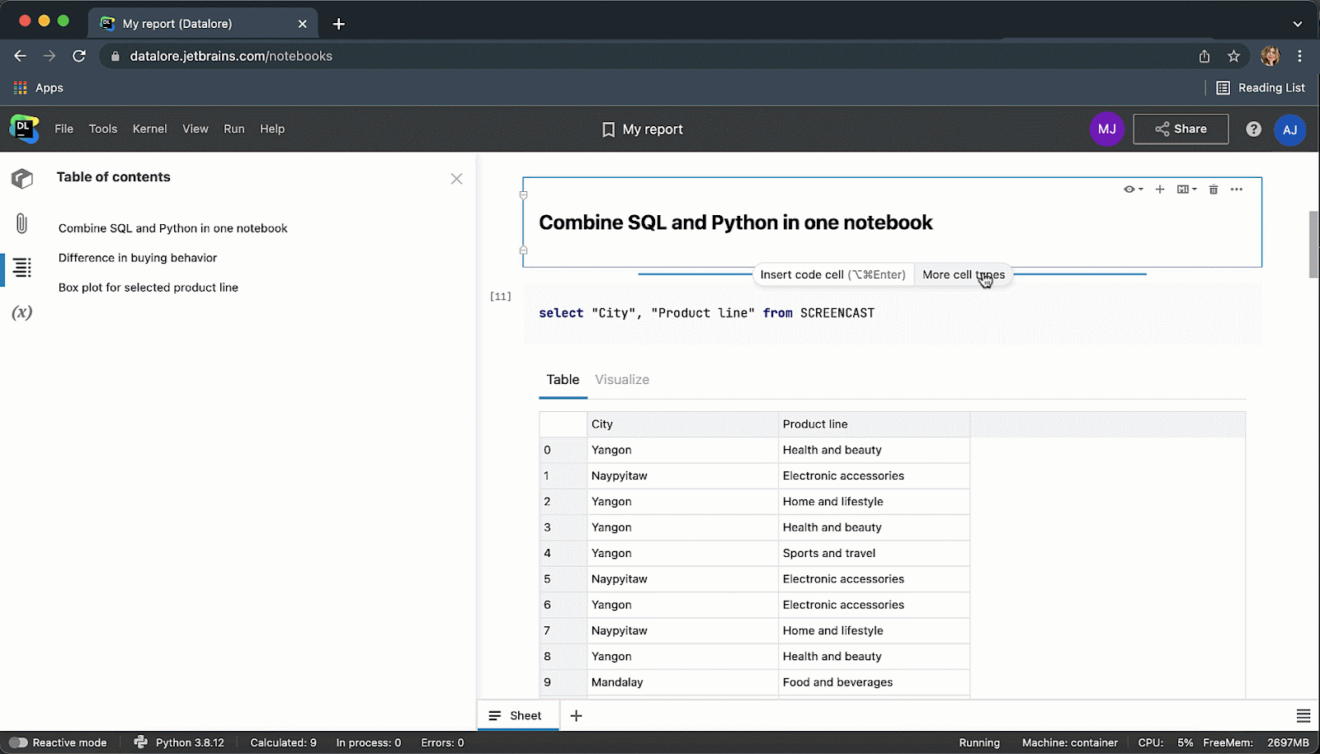Open the Attached files paperclip panel

pos(21,223)
